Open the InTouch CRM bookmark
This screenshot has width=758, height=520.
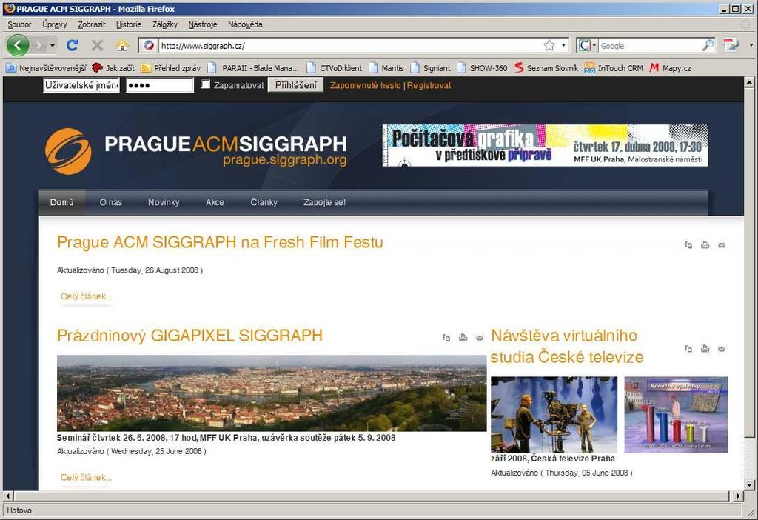tap(613, 68)
